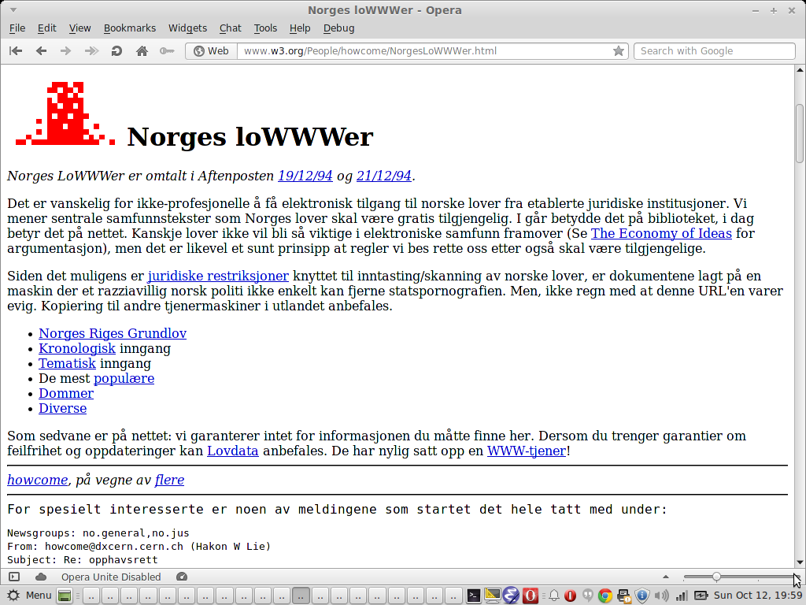
Task: Click the address bar URL field
Action: pyautogui.click(x=424, y=51)
